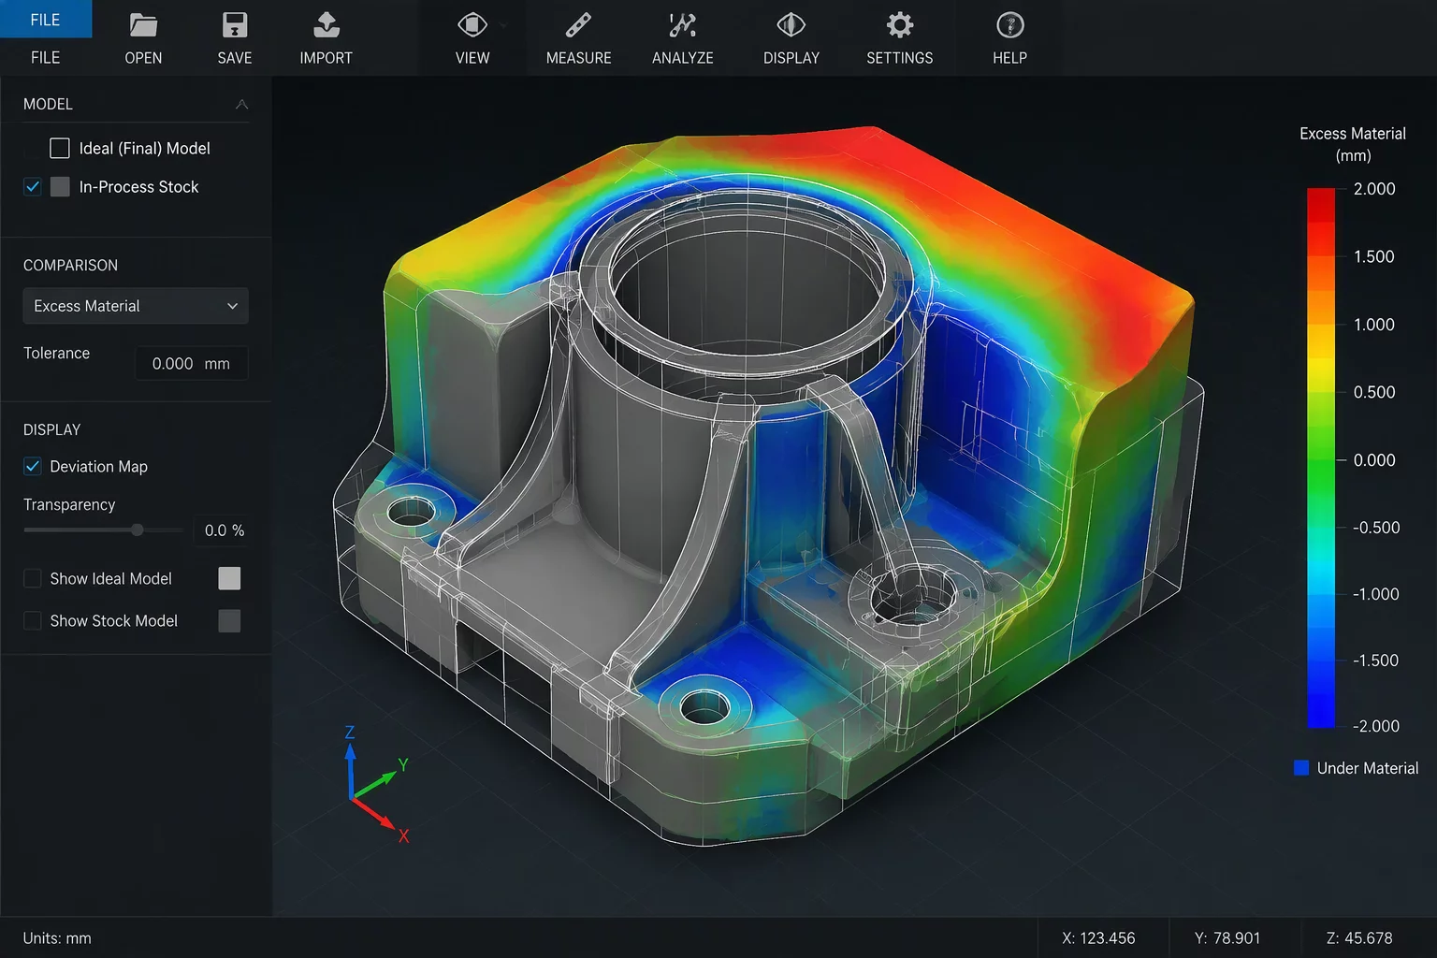Click the -2.000 legend scale value
This screenshot has height=958, width=1437.
coord(1376,726)
